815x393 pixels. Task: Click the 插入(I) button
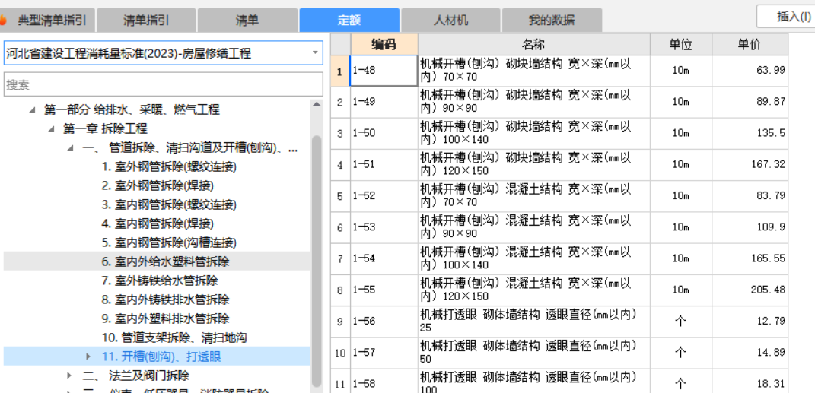tap(786, 17)
